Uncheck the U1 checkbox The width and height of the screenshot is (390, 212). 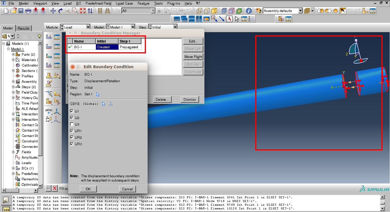coord(72,111)
